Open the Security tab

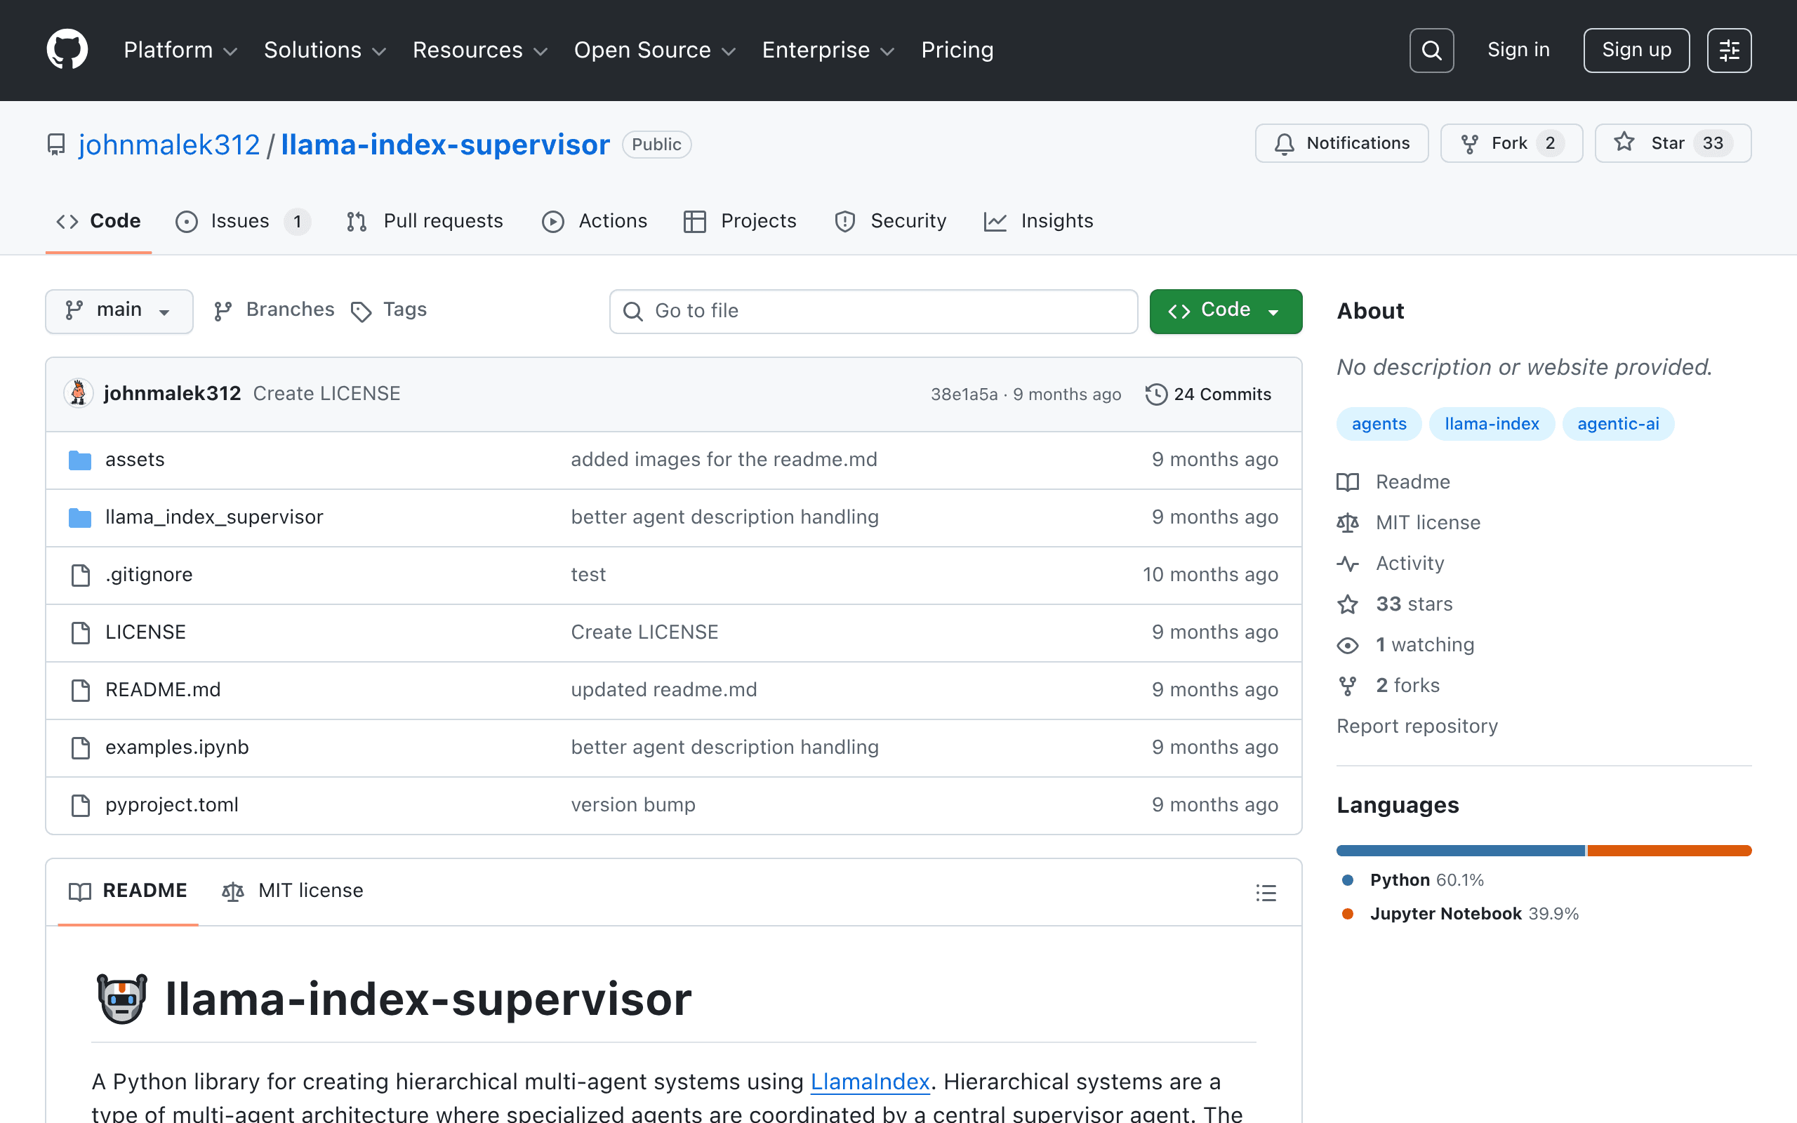890,221
